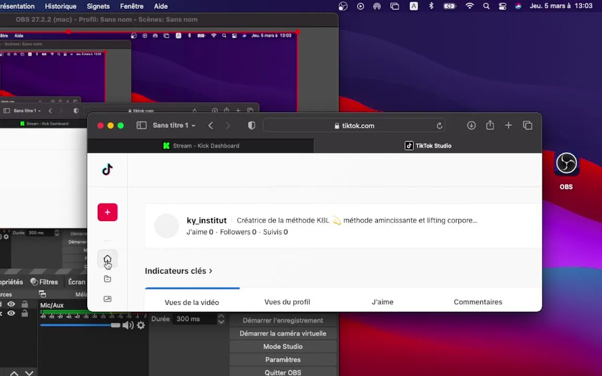This screenshot has height=376, width=602.
Task: Move OBS source down with arrow
Action: point(29,373)
